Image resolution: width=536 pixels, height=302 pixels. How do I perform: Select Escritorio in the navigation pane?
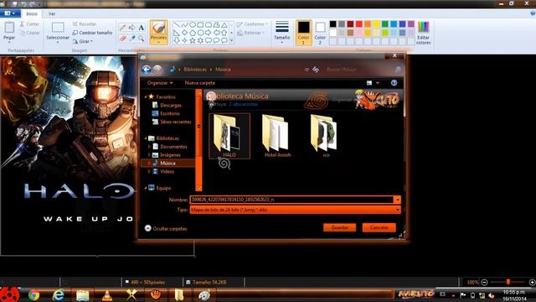(166, 113)
